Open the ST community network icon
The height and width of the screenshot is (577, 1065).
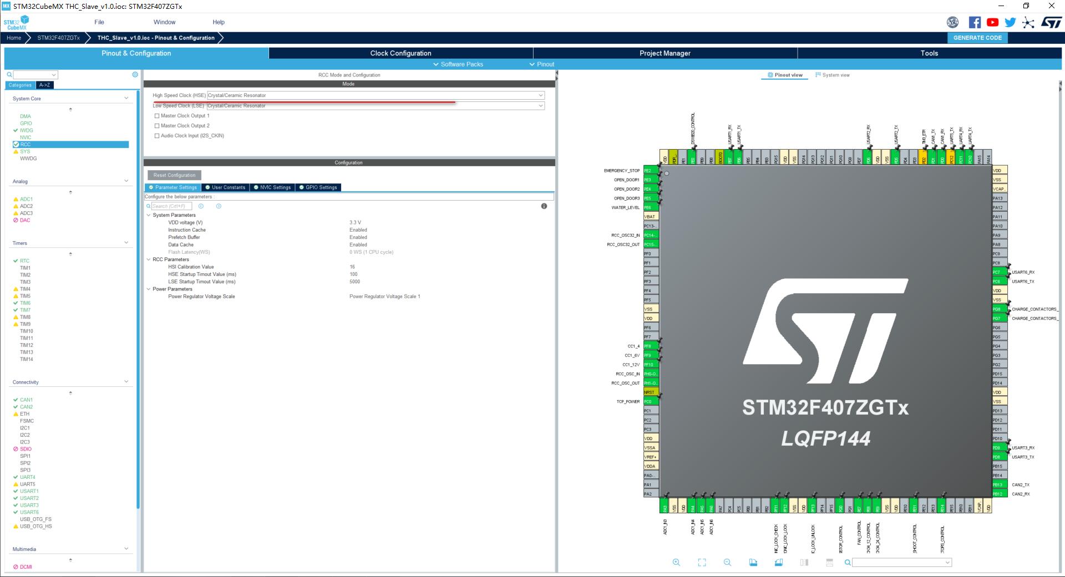tap(1028, 22)
